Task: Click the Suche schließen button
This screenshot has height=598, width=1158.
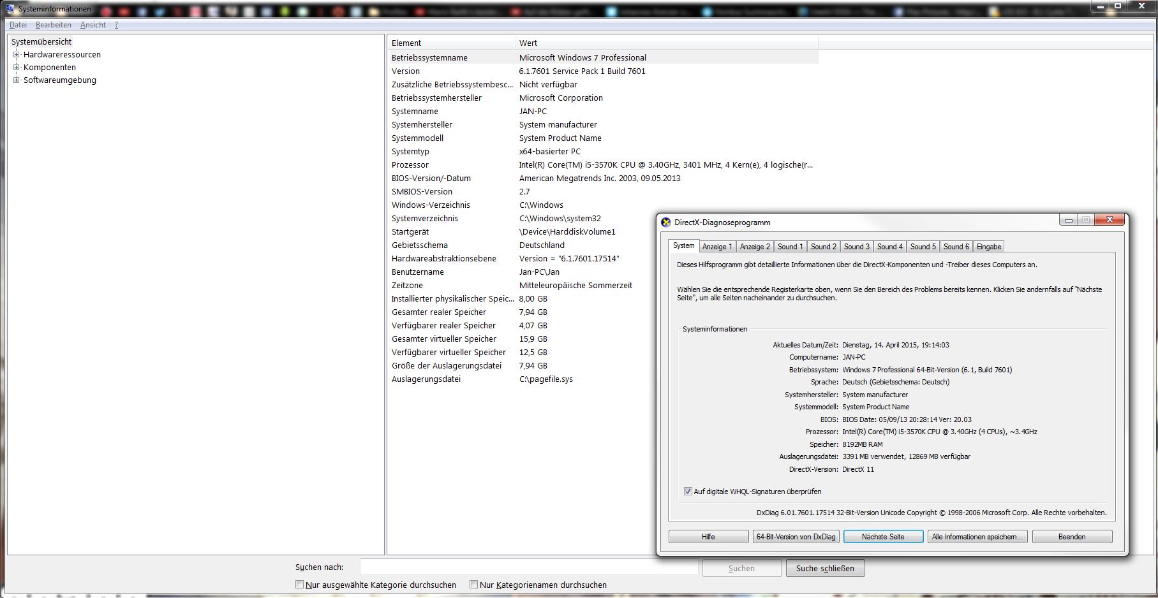Action: [x=825, y=568]
